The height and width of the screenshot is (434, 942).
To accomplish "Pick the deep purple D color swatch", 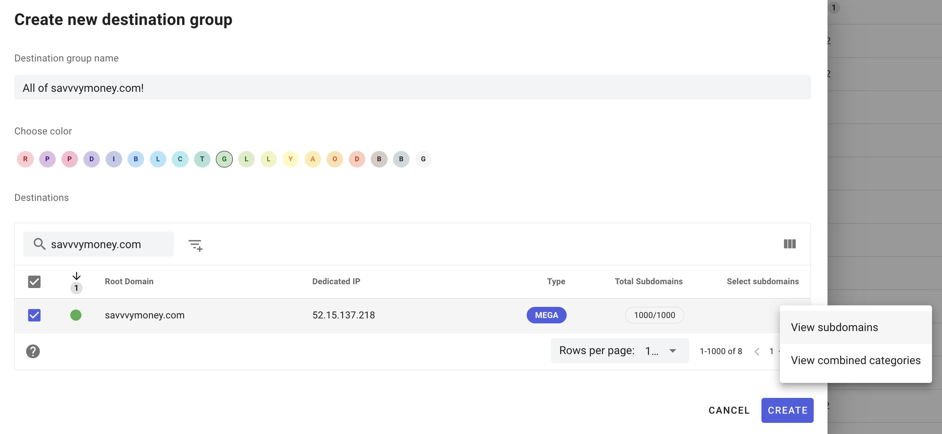I will point(91,159).
